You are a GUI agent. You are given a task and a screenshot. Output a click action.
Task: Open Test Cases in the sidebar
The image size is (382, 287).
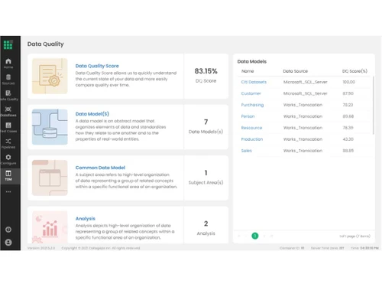tap(8, 128)
